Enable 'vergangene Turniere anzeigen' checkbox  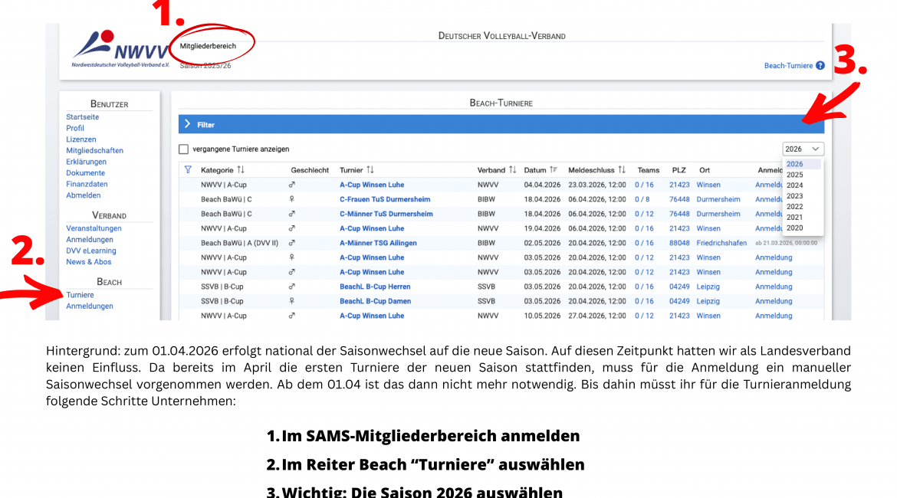click(183, 149)
